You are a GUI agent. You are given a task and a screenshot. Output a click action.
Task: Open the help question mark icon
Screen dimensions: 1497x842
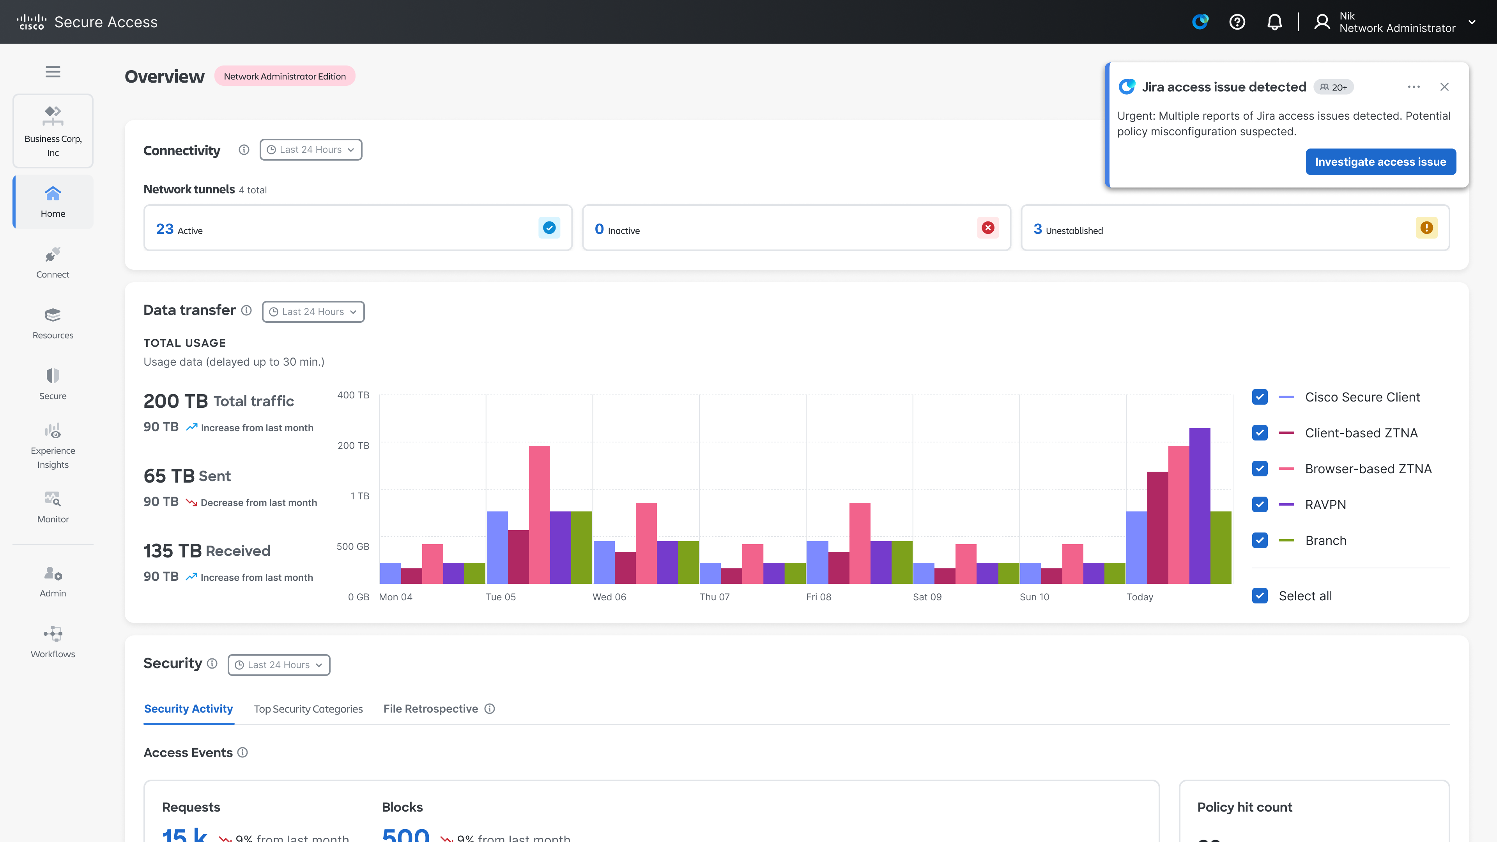point(1237,22)
